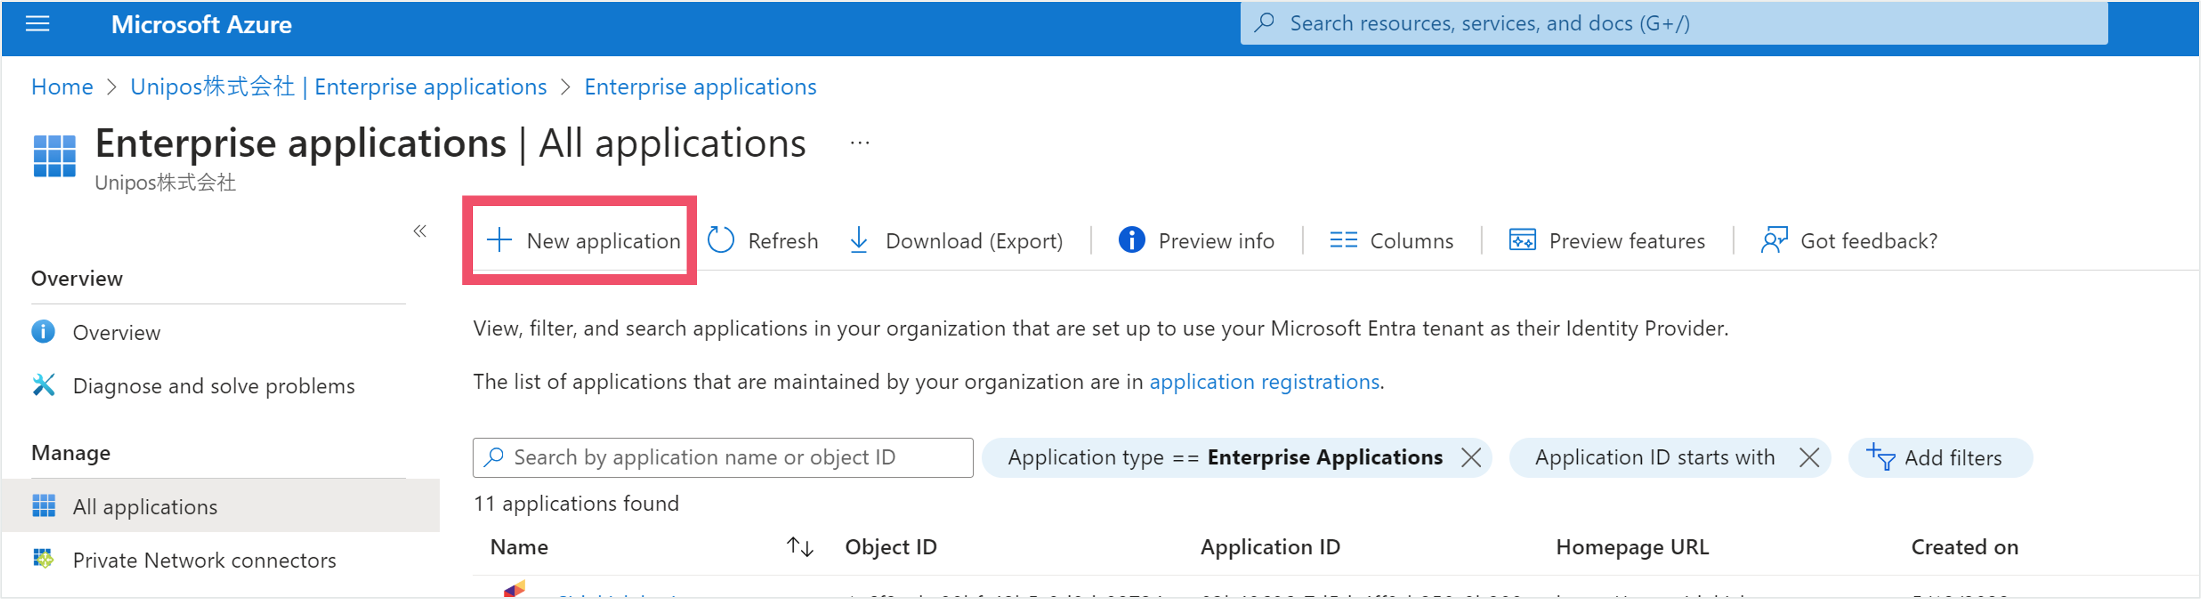
Task: Click the Object ID column header
Action: pos(890,547)
